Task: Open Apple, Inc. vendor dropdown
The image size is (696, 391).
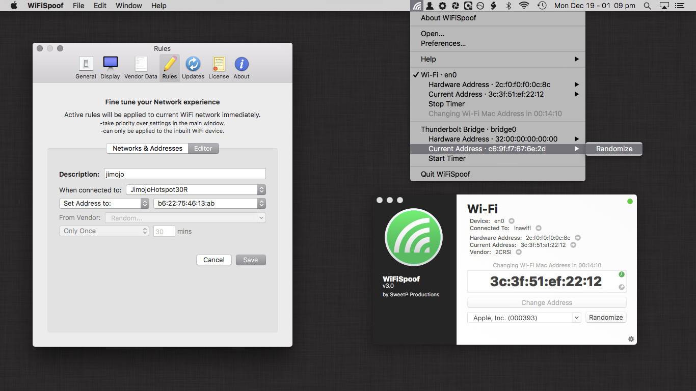Action: click(524, 317)
